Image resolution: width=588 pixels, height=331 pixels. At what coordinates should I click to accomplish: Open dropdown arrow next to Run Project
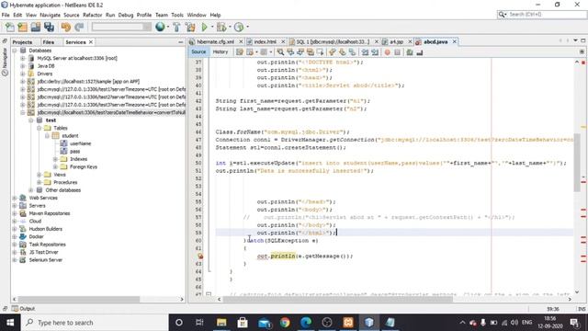pyautogui.click(x=211, y=27)
